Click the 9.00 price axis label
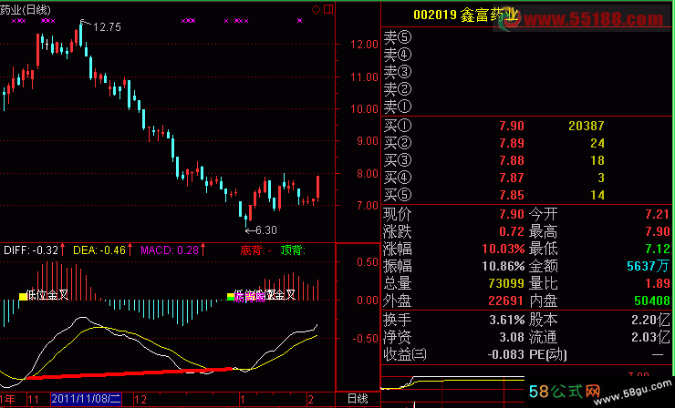Screen dimensions: 675x408 [368, 141]
